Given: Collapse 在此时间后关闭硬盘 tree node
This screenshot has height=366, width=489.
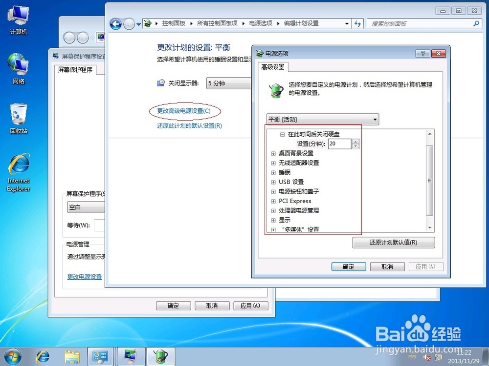Looking at the screenshot, I should [282, 135].
